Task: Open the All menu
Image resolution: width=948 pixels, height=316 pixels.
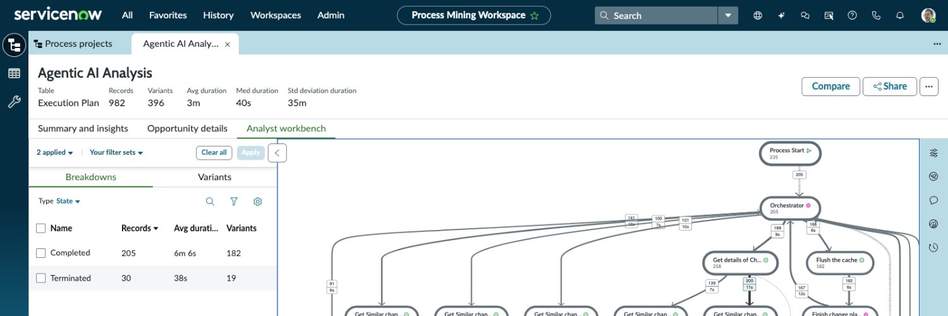Action: 127,15
